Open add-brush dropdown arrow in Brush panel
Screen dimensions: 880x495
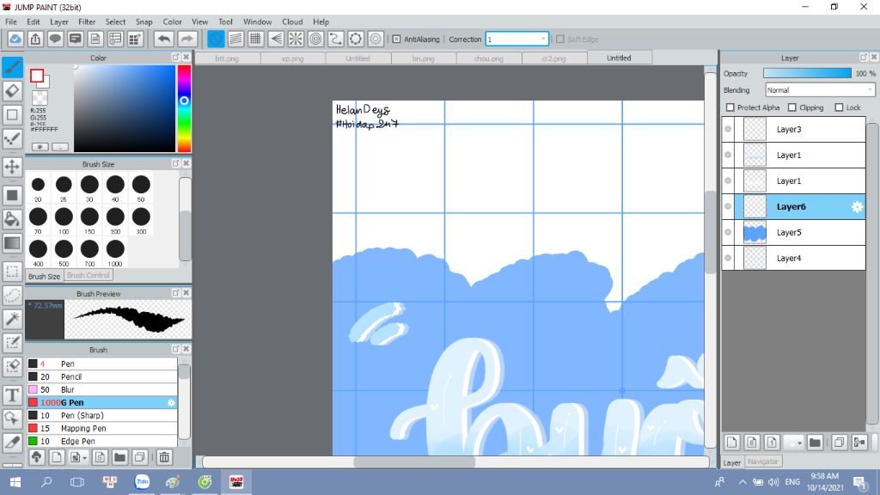[84, 458]
